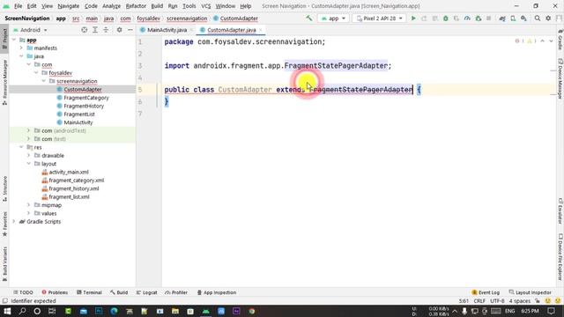The height and width of the screenshot is (317, 564).
Task: Open the Refactor menu
Action: pyautogui.click(x=136, y=6)
